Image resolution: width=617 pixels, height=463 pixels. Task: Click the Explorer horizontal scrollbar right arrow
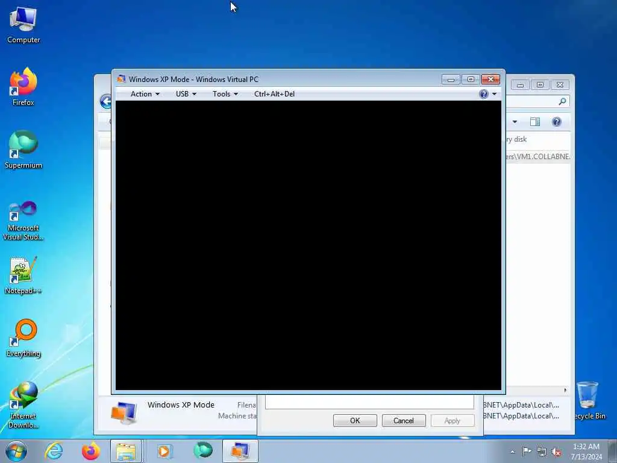point(565,390)
